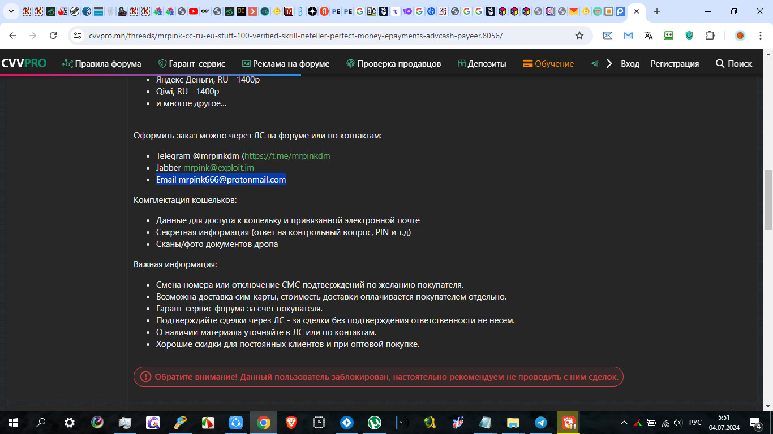Open the Chrome profile avatar

(740, 36)
